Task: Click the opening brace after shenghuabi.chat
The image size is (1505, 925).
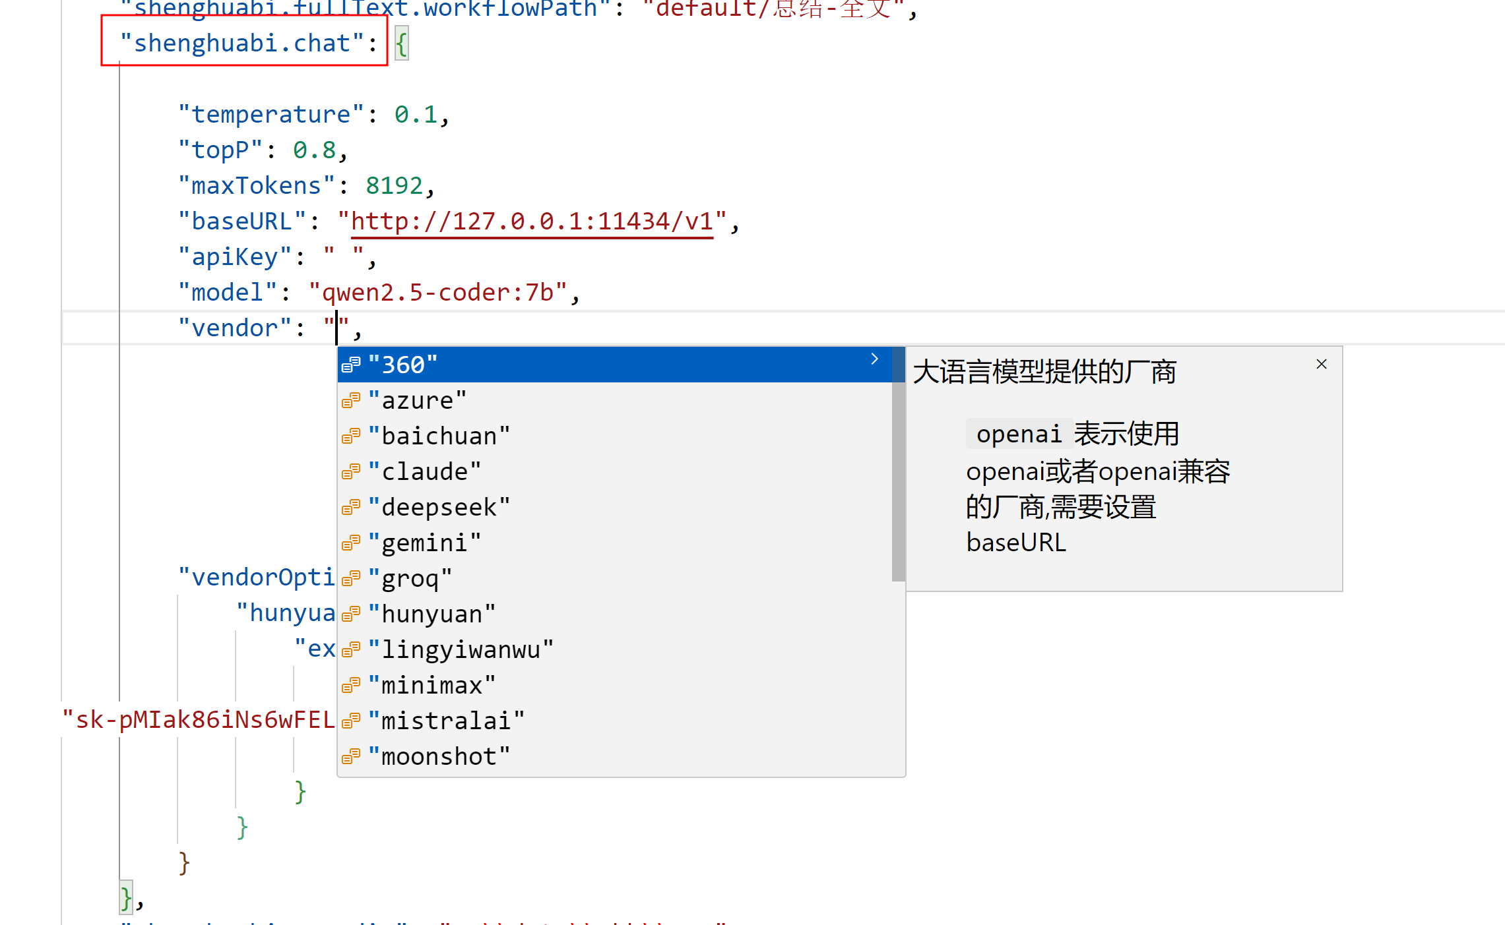Action: (x=401, y=44)
